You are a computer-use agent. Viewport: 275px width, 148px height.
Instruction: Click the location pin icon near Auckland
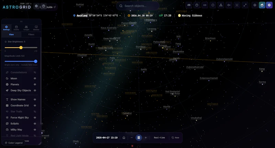tap(74, 15)
